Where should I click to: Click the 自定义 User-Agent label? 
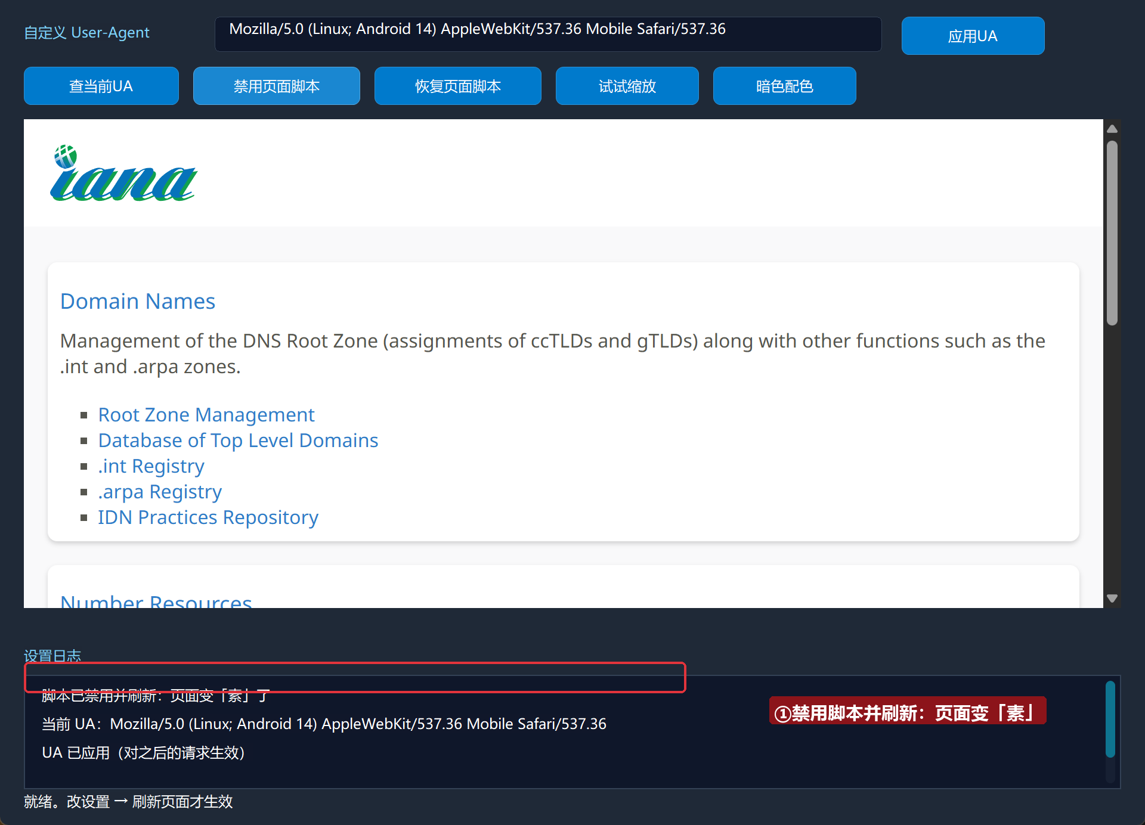coord(86,33)
